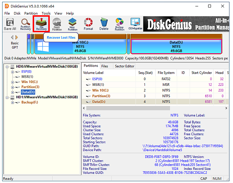The image size is (233, 183).
Task: Select Partition(3) in the disk tree
Action: pyautogui.click(x=30, y=87)
